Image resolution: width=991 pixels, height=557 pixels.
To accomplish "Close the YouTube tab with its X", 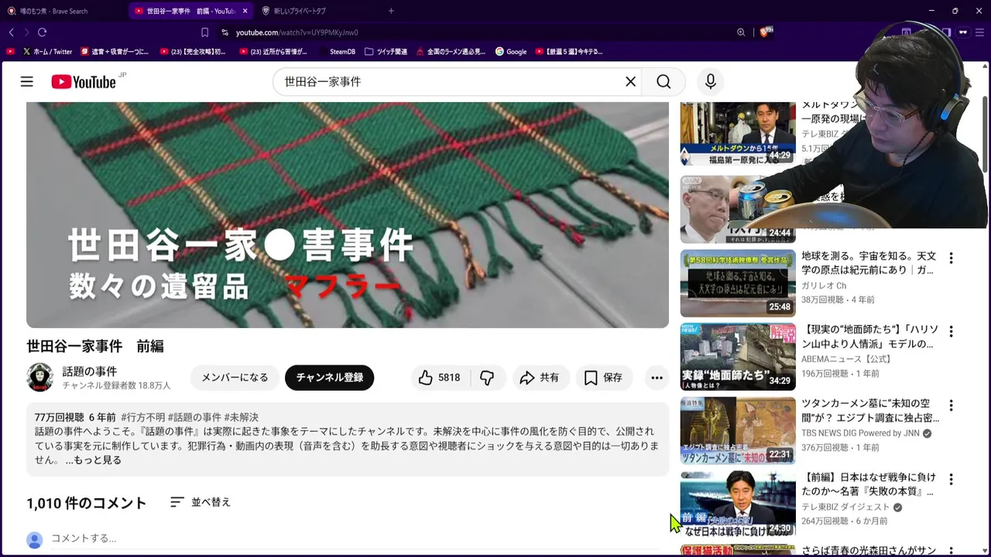I will [245, 11].
